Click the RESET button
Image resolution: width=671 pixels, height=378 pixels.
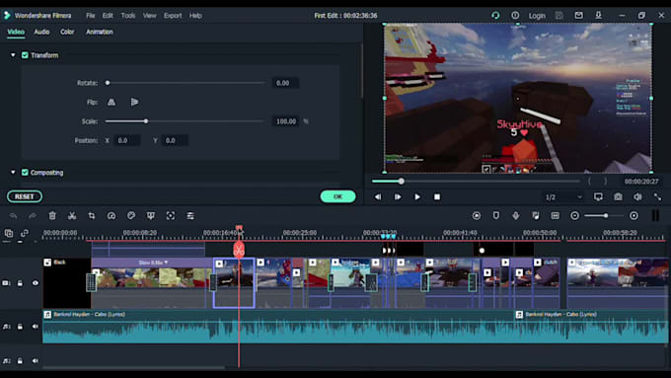coord(25,196)
